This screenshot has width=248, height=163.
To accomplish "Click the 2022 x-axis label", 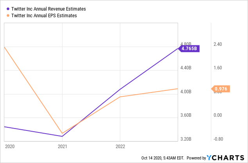I will pyautogui.click(x=120, y=146).
